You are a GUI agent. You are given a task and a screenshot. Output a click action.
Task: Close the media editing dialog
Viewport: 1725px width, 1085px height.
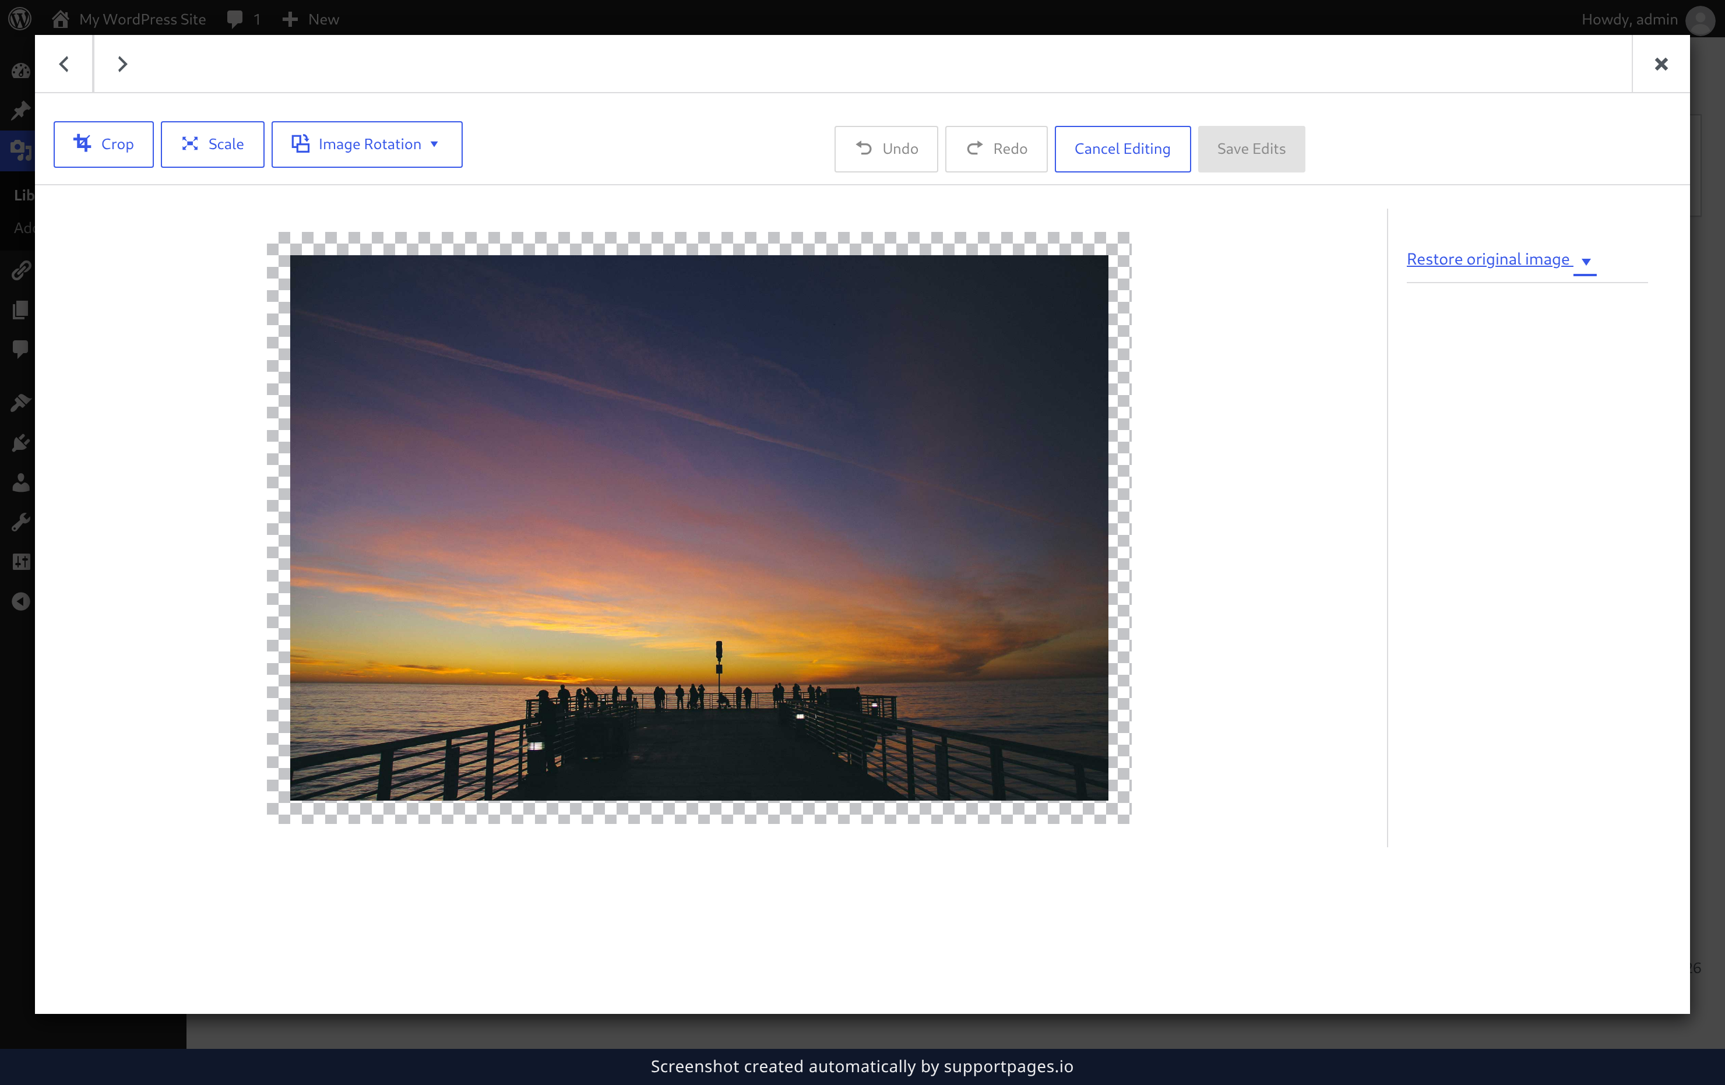[x=1660, y=64]
